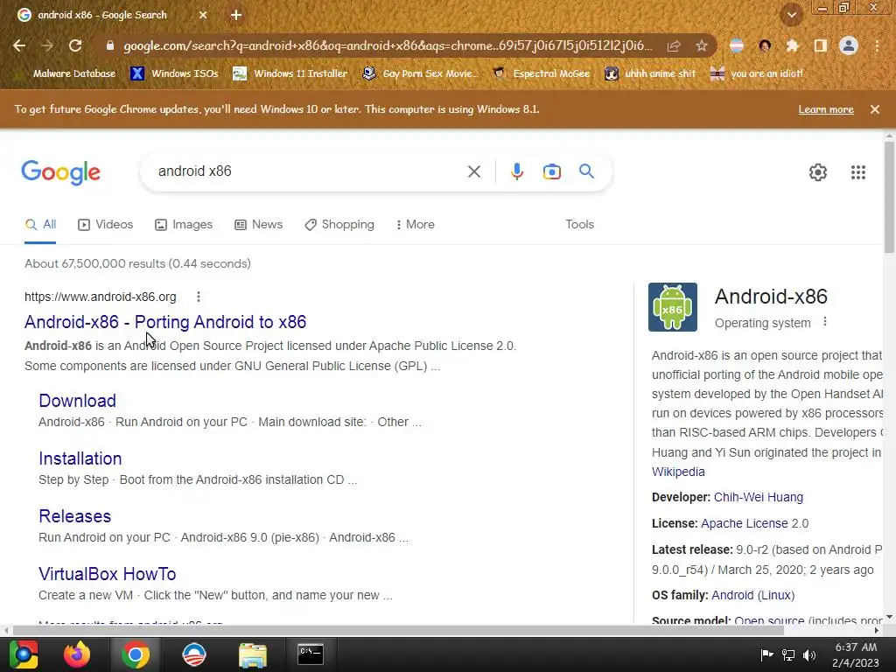
Task: Click the vertical page scrollbar
Action: point(889,197)
